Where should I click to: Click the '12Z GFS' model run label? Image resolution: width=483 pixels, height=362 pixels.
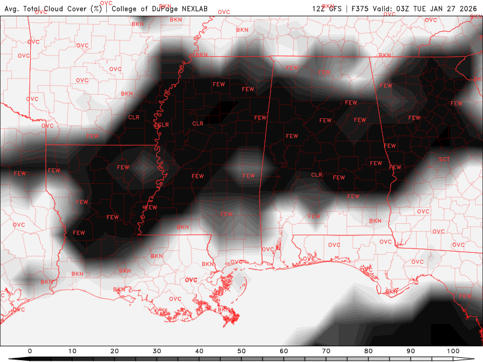(x=327, y=8)
